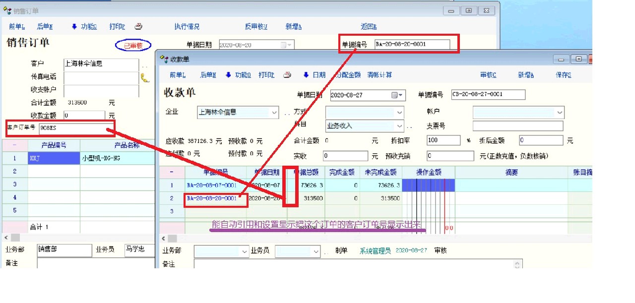Open the 方式 payment method dropdown
The height and width of the screenshot is (303, 635).
click(400, 113)
